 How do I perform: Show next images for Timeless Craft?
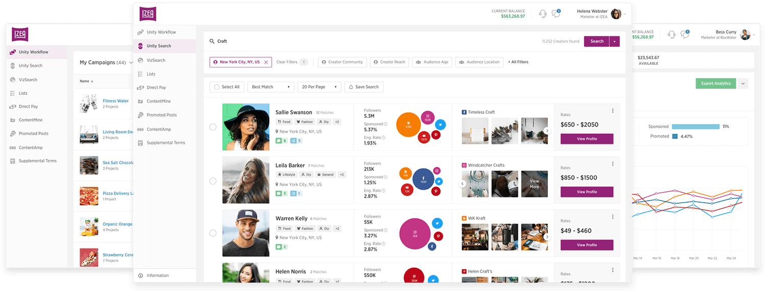pyautogui.click(x=547, y=131)
